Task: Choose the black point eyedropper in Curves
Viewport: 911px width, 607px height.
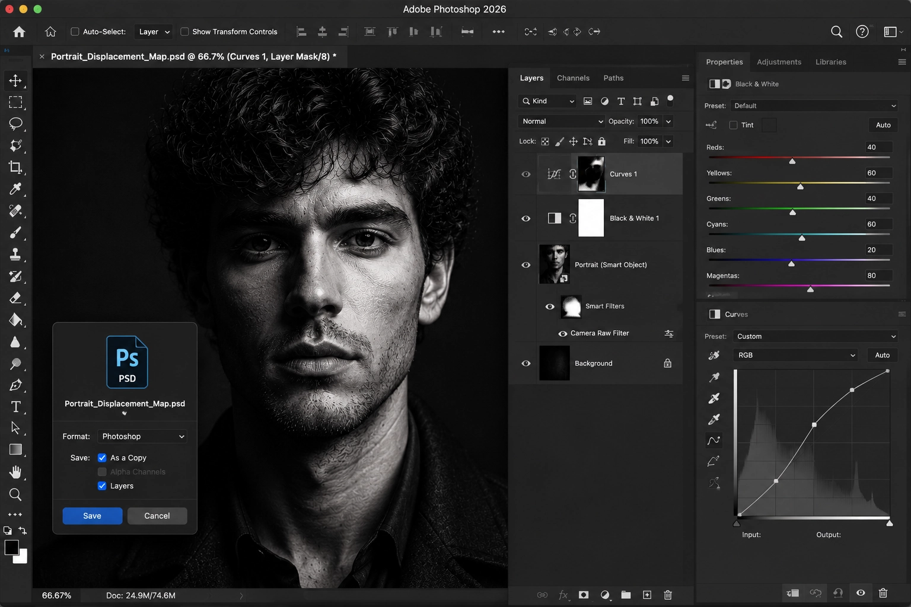Action: point(714,377)
